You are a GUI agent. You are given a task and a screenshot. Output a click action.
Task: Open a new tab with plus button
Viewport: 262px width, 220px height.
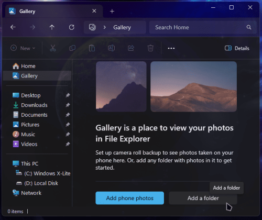[x=112, y=12]
